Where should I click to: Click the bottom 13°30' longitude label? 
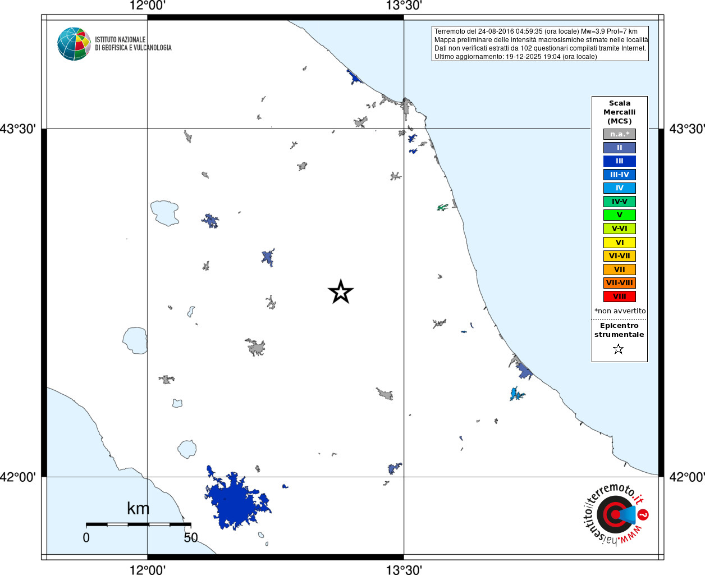[404, 569]
